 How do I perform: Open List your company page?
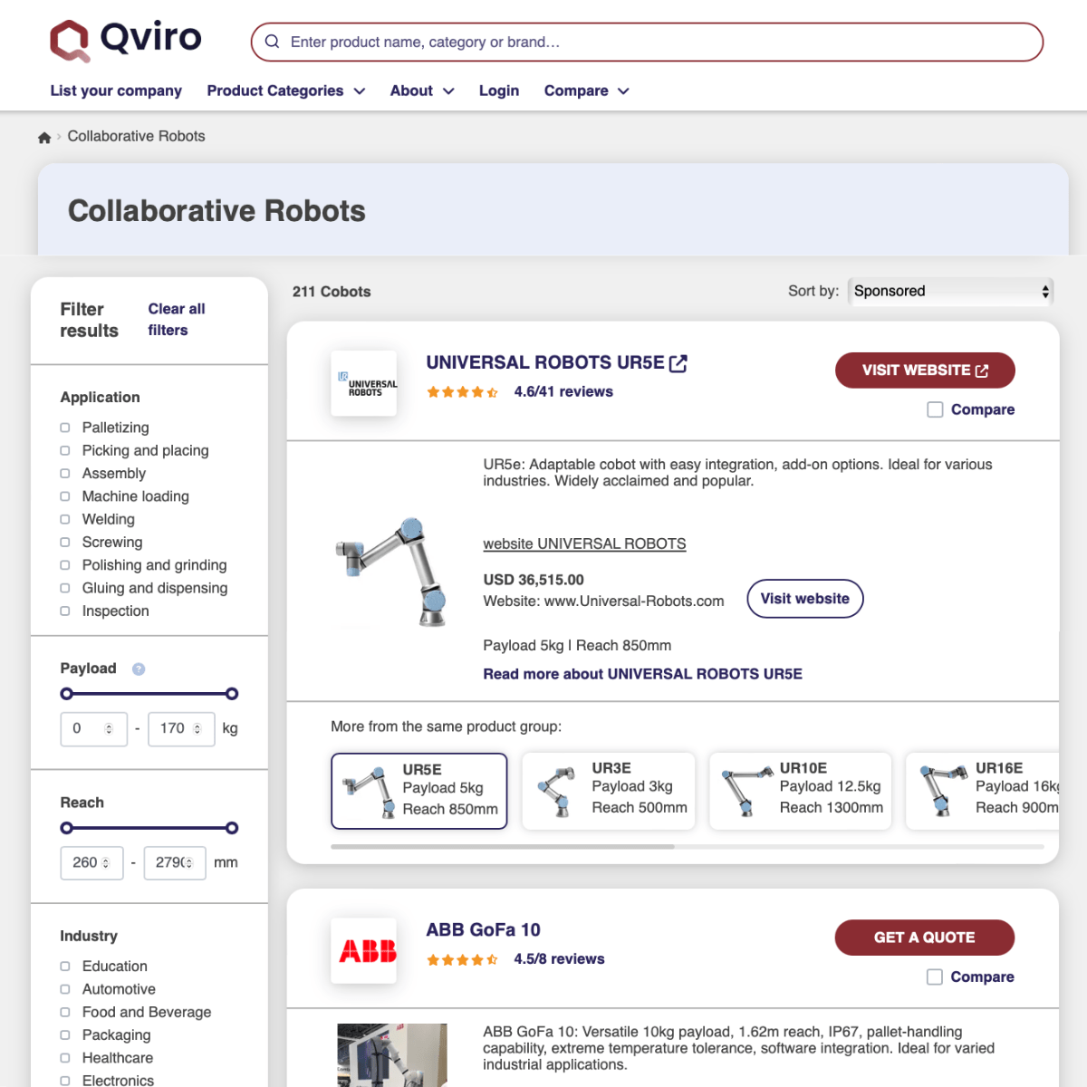coord(116,91)
